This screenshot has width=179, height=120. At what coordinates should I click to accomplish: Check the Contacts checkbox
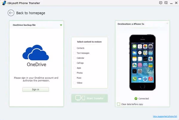(75, 48)
